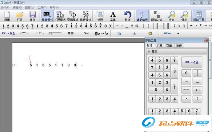Open the 工具(T) menu
Screen dimensions: 212x132
point(42,7)
